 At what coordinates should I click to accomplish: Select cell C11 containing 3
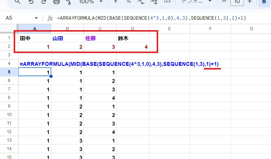(x=100, y=123)
